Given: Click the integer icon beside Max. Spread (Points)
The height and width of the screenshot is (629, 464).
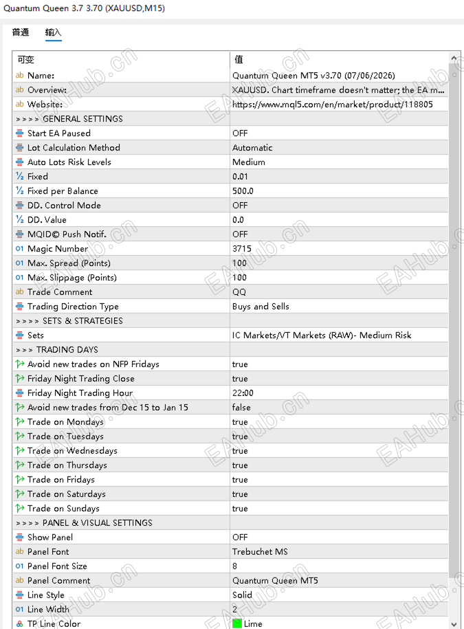Looking at the screenshot, I should [19, 263].
